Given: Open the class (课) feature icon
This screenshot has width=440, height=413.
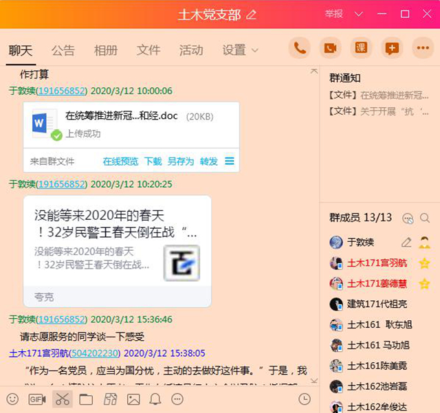Looking at the screenshot, I should (x=361, y=48).
